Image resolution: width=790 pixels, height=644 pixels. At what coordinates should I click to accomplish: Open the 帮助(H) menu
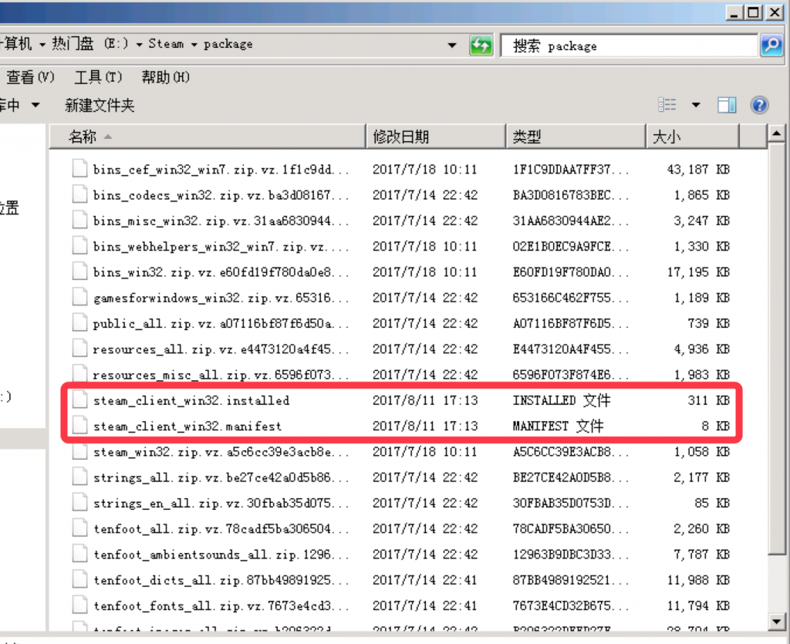[x=165, y=77]
